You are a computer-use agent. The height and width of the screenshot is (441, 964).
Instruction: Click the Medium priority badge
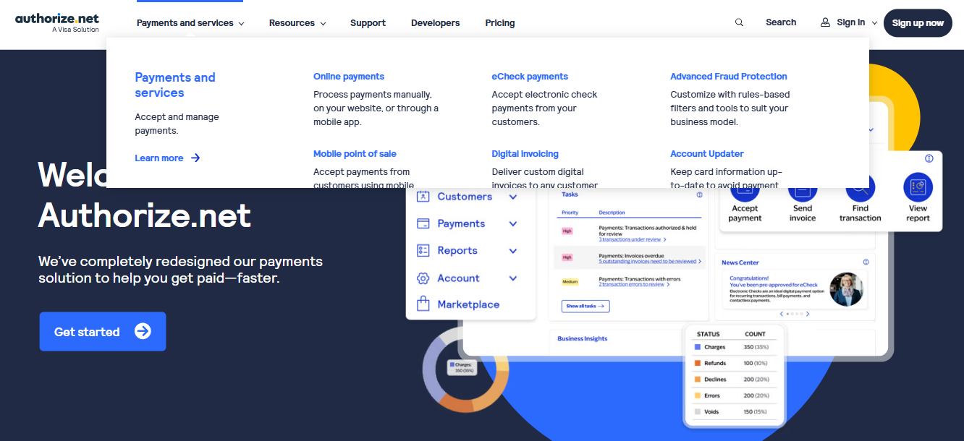570,281
